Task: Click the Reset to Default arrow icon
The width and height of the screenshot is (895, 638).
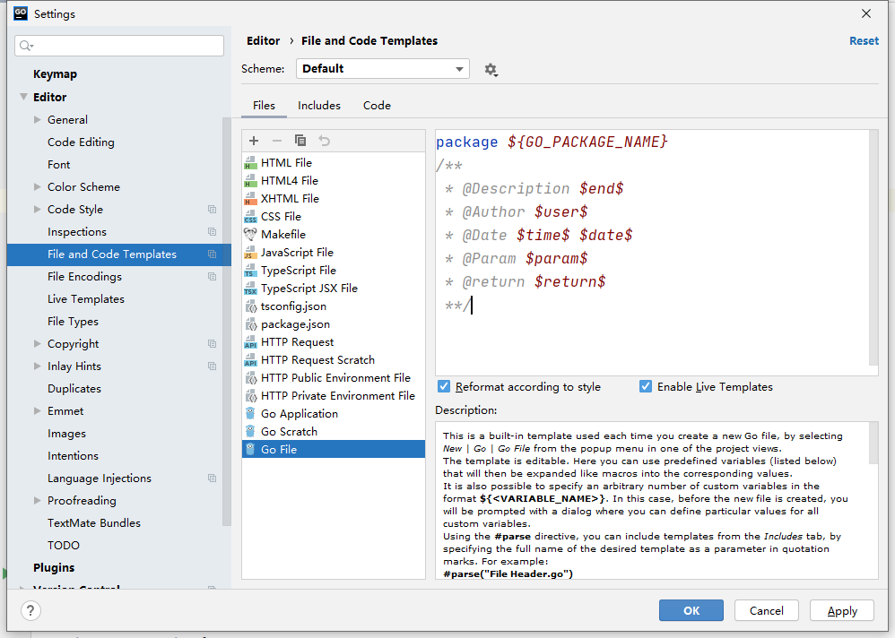Action: pos(324,141)
